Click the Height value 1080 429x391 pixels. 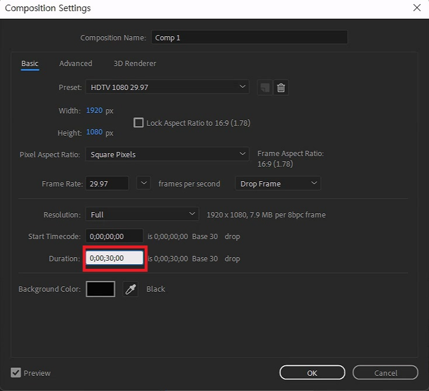[94, 132]
